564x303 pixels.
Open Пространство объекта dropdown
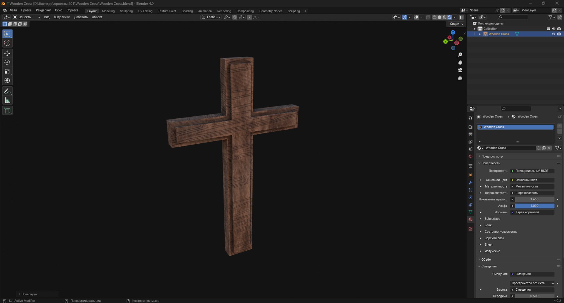[532, 283]
